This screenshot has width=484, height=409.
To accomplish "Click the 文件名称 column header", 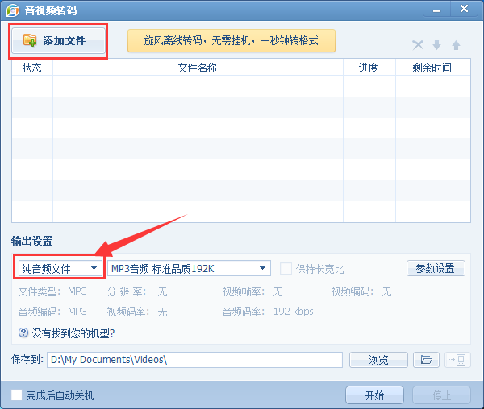I will point(198,68).
